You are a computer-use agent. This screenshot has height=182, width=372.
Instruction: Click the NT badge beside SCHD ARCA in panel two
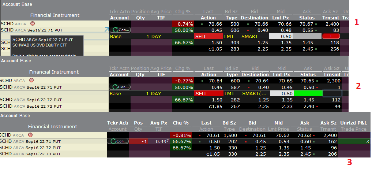click(x=31, y=81)
